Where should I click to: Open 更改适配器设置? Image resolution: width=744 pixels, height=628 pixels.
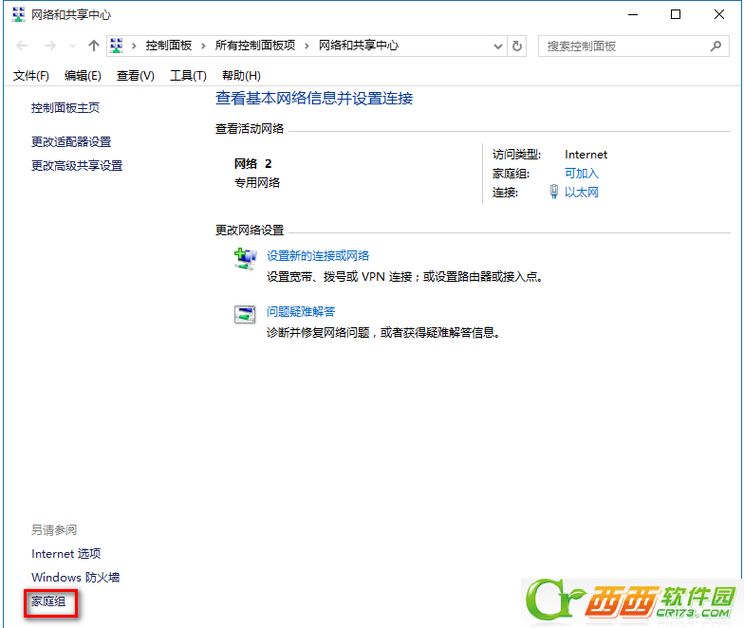[71, 142]
